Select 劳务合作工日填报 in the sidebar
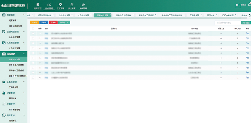This screenshot has width=251, height=123. pos(16,70)
